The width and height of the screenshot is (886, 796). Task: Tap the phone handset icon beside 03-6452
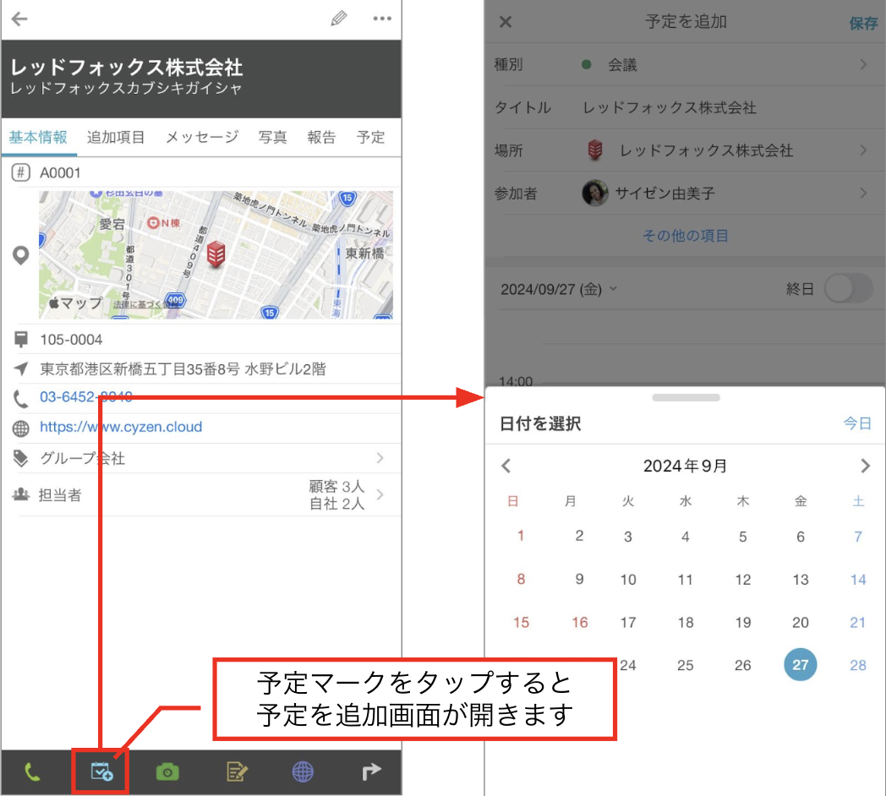(21, 399)
